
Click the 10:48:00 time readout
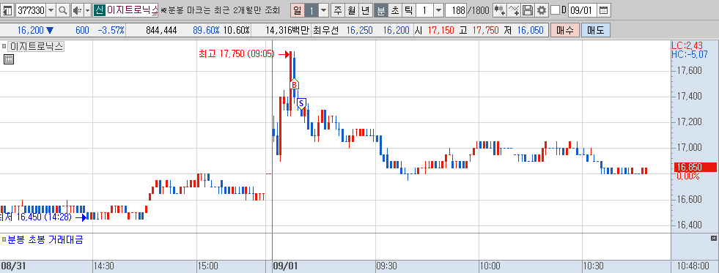693,266
